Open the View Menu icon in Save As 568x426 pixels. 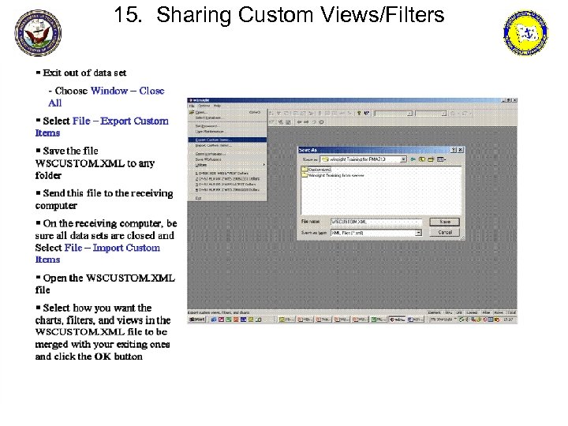tap(441, 159)
